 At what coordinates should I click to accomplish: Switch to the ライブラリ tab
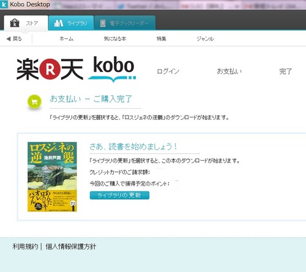click(x=71, y=23)
